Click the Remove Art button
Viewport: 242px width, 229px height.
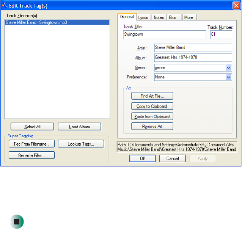pos(152,126)
